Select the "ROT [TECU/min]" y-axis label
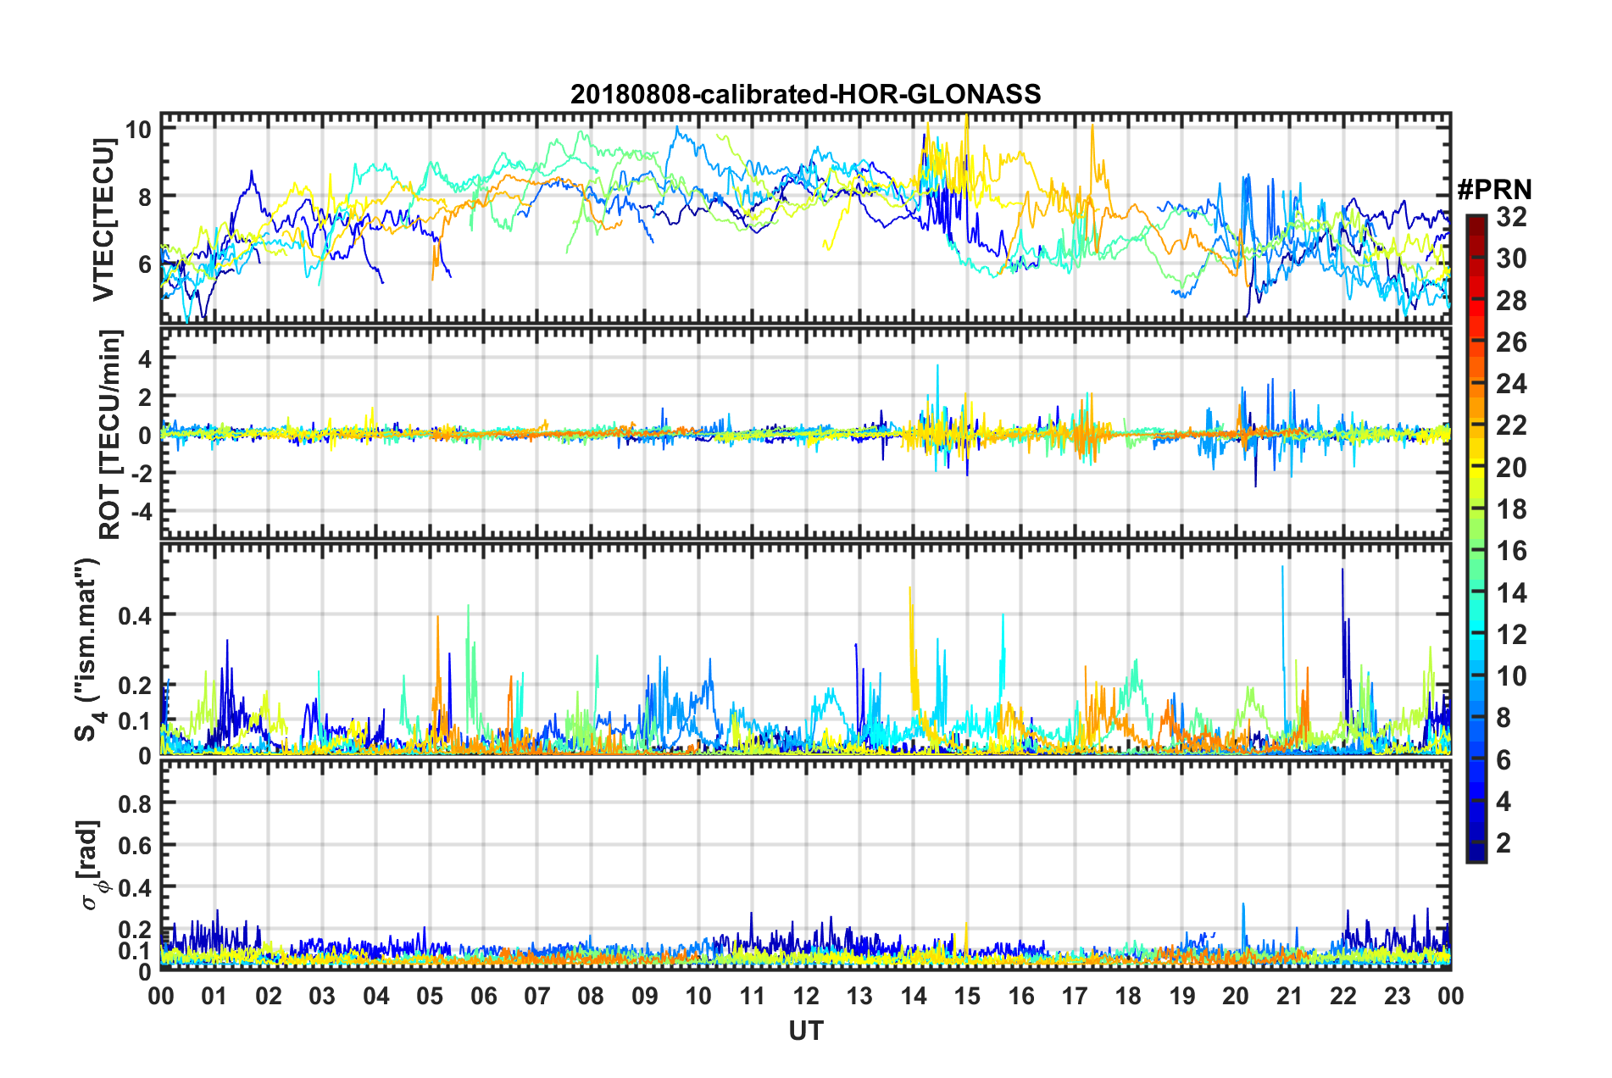1612x1078 pixels. coord(110,435)
